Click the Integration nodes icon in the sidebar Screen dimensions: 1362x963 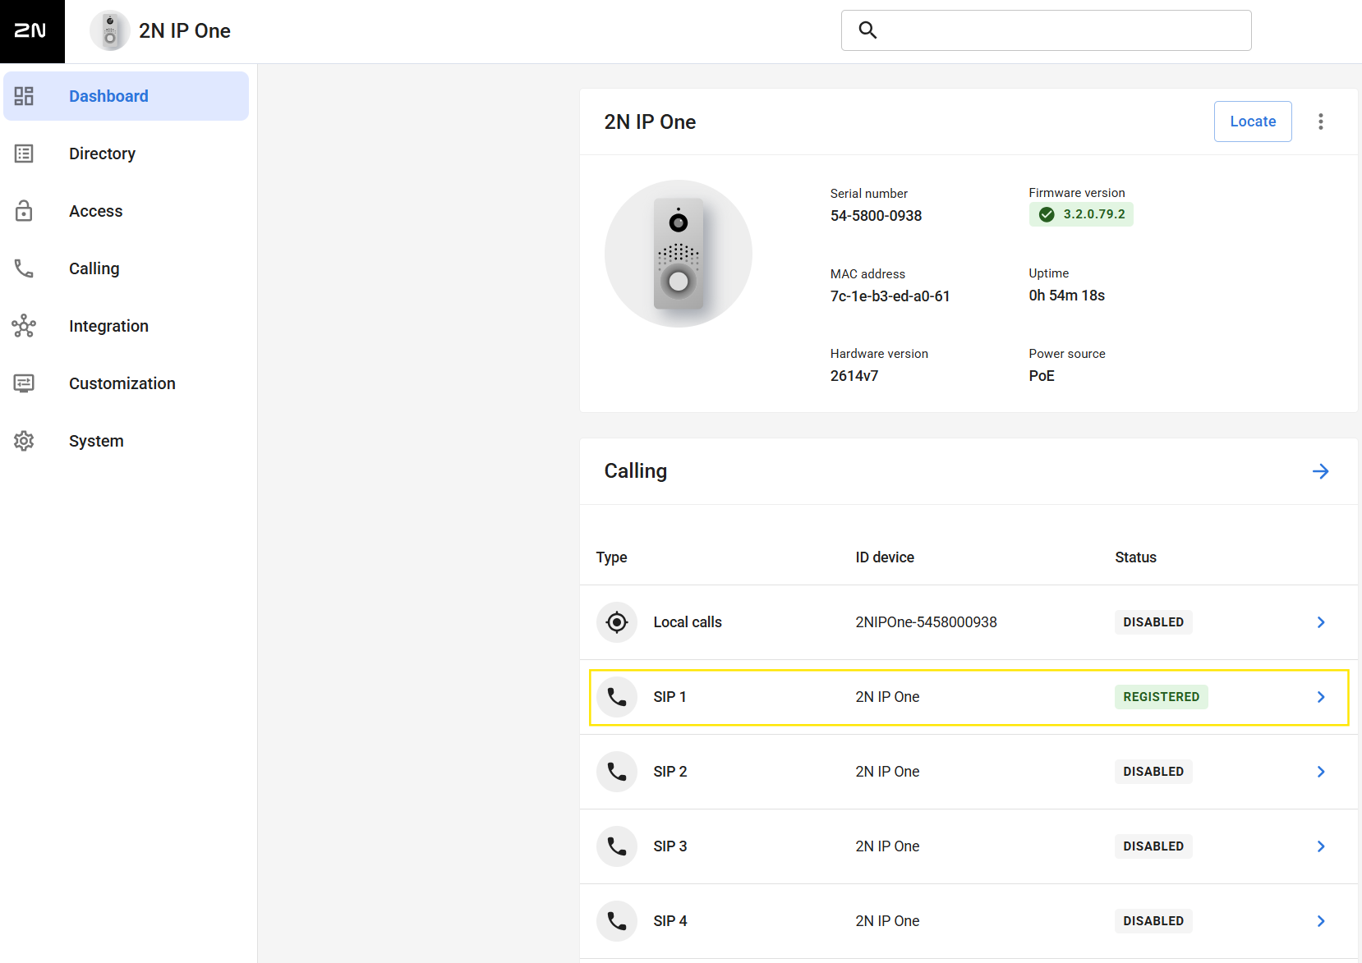point(24,326)
